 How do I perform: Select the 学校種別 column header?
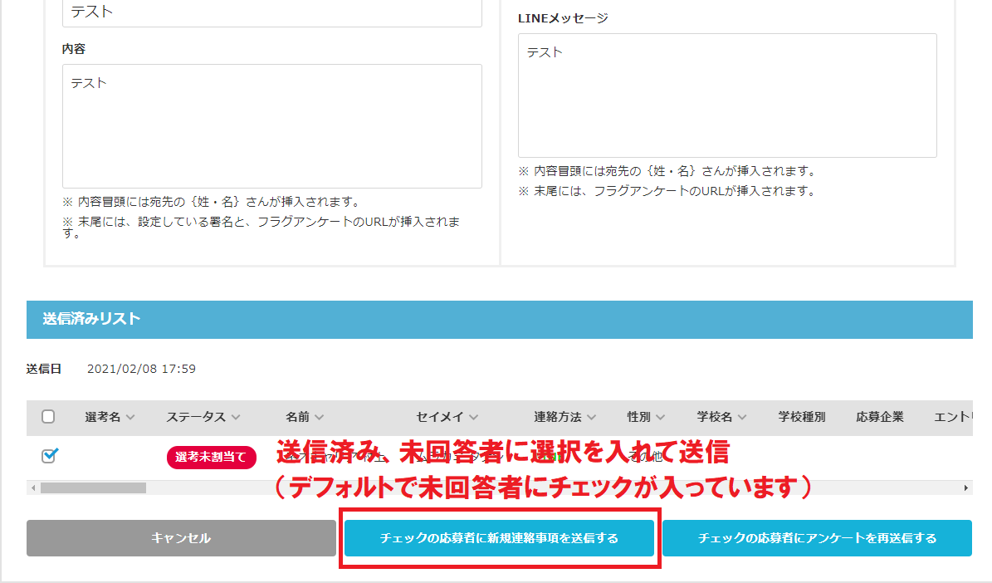coord(802,417)
